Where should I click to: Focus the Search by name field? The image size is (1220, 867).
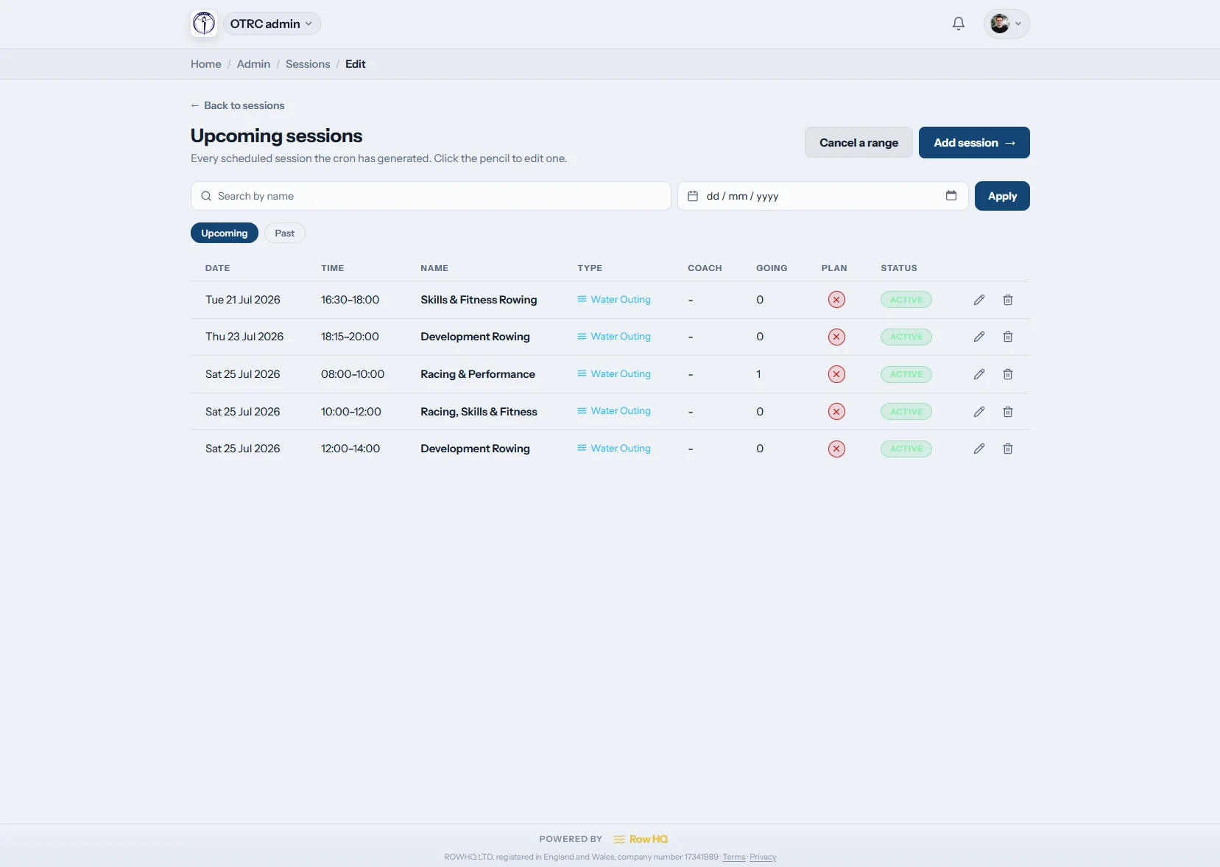[431, 196]
